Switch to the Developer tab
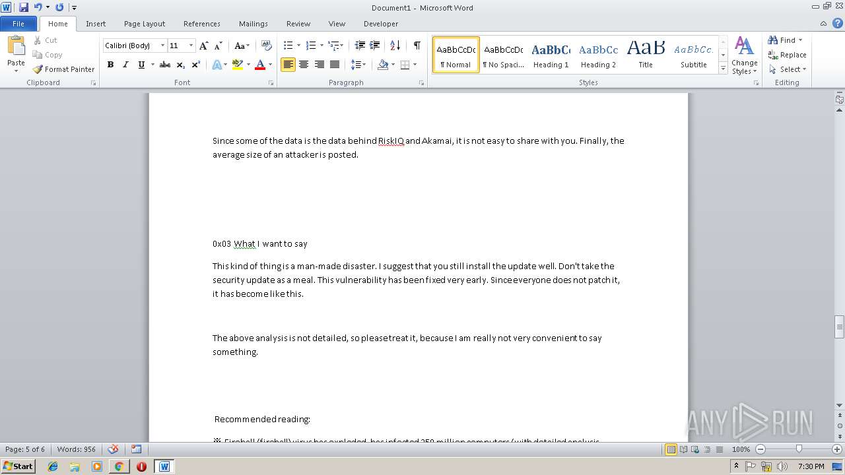The width and height of the screenshot is (845, 475). [x=381, y=24]
